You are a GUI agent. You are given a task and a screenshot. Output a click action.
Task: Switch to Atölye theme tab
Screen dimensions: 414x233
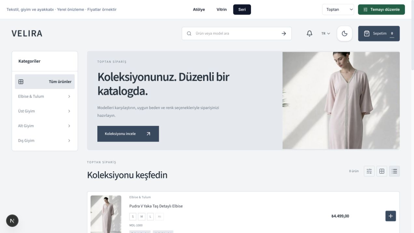pyautogui.click(x=199, y=9)
